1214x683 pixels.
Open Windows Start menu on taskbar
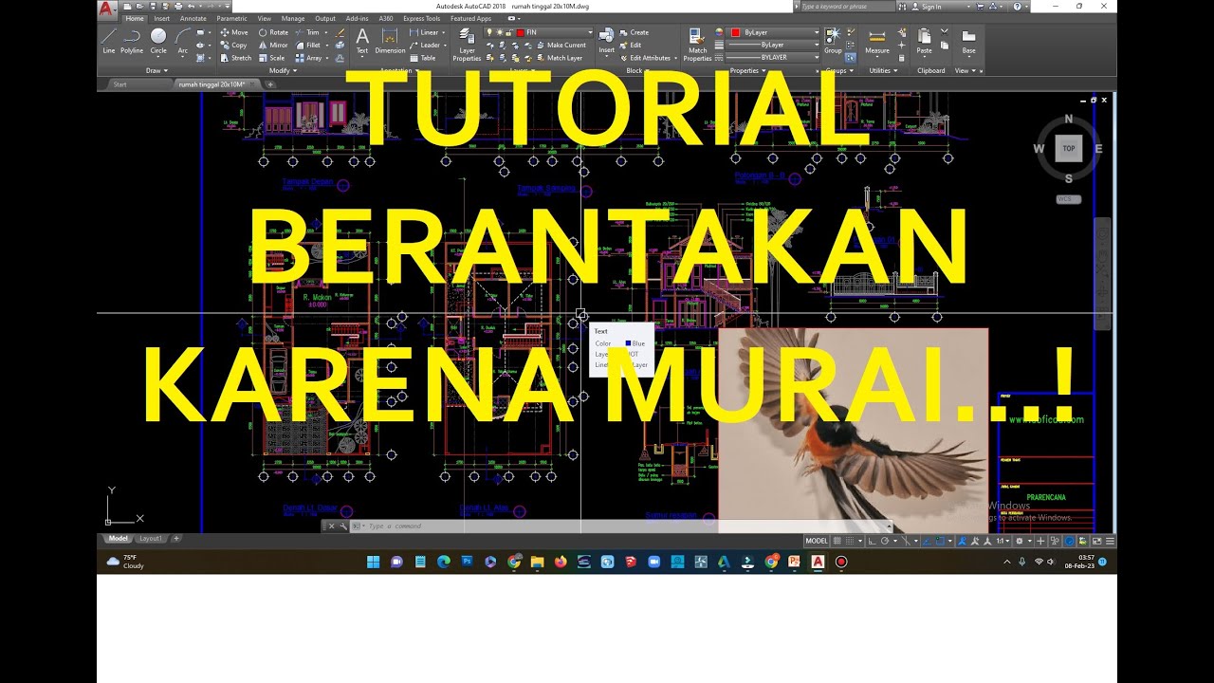[x=373, y=562]
